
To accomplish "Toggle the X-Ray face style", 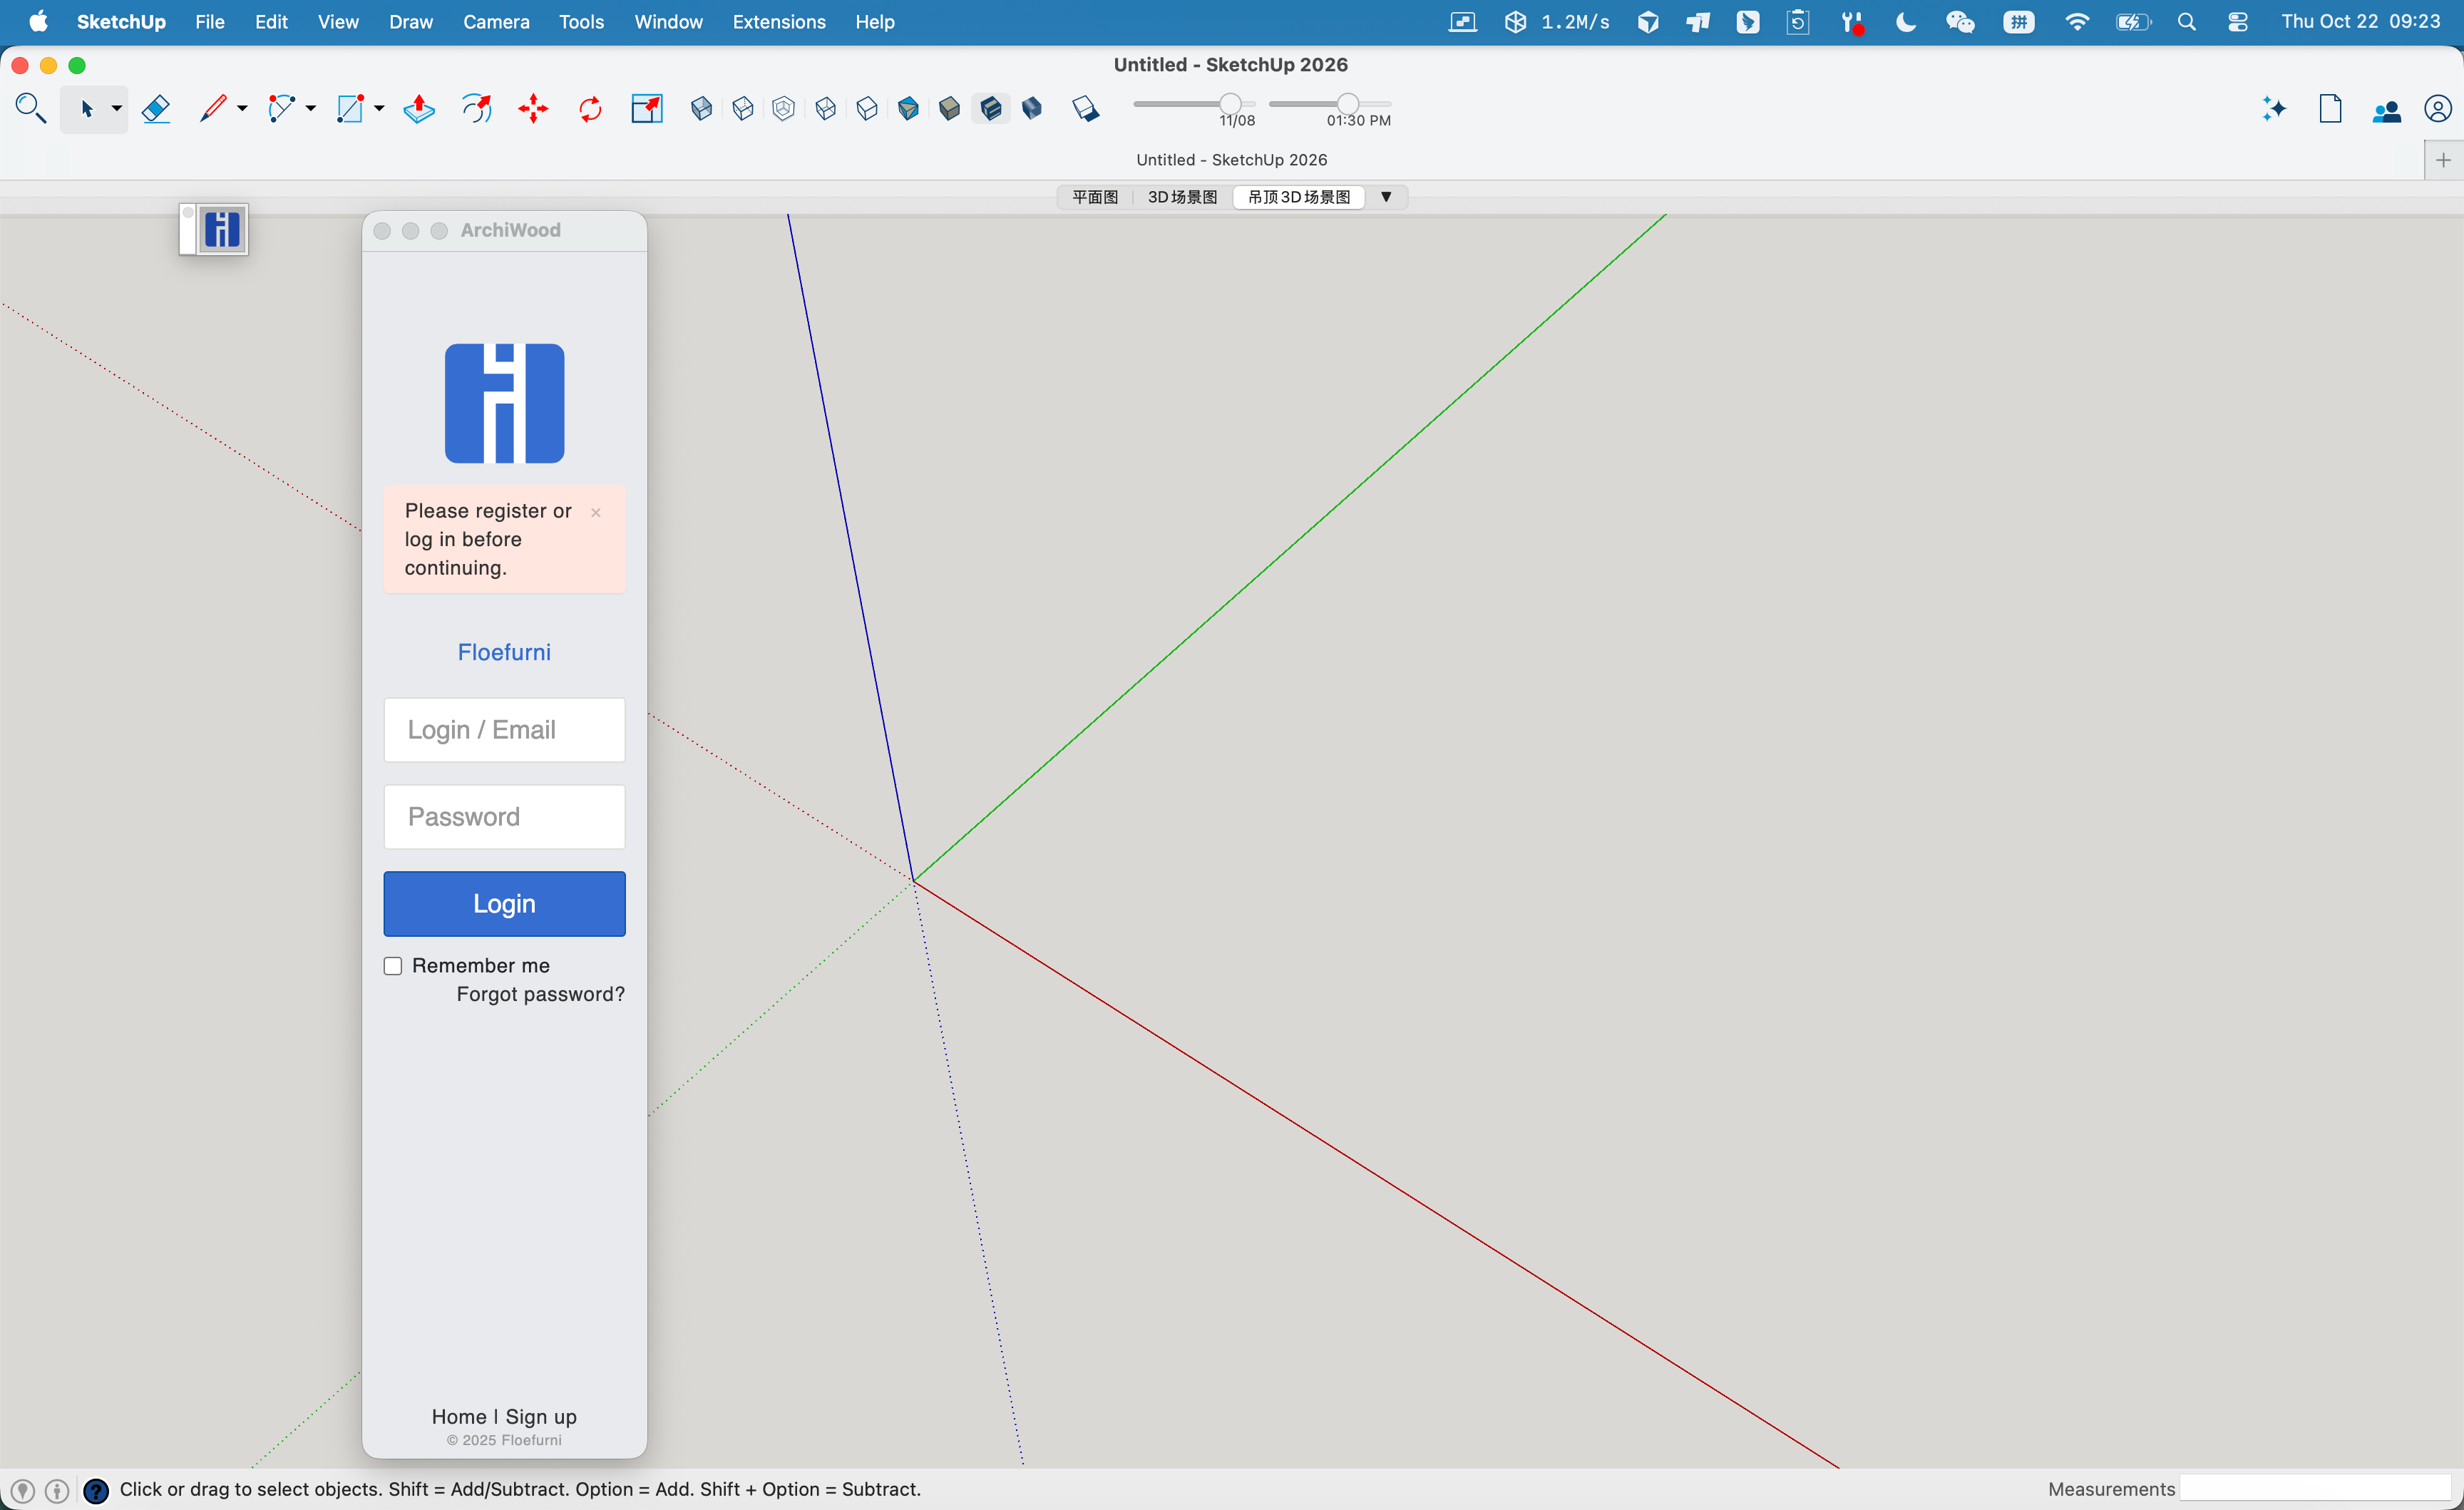I will tap(701, 108).
